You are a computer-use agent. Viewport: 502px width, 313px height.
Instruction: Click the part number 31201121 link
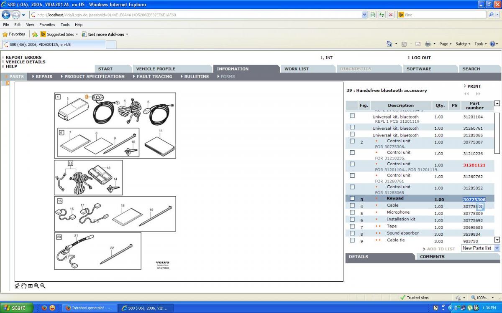pos(474,165)
